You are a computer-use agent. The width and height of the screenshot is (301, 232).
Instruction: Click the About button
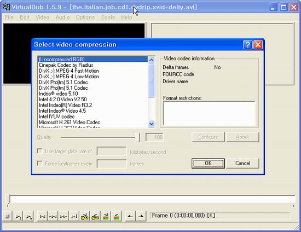(x=242, y=137)
